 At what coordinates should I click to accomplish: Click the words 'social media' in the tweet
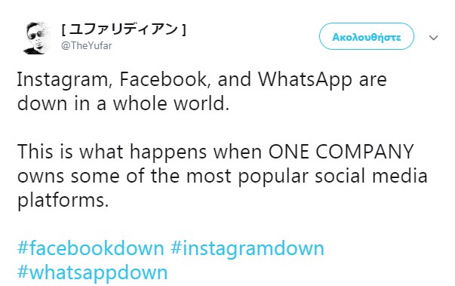pyautogui.click(x=371, y=176)
